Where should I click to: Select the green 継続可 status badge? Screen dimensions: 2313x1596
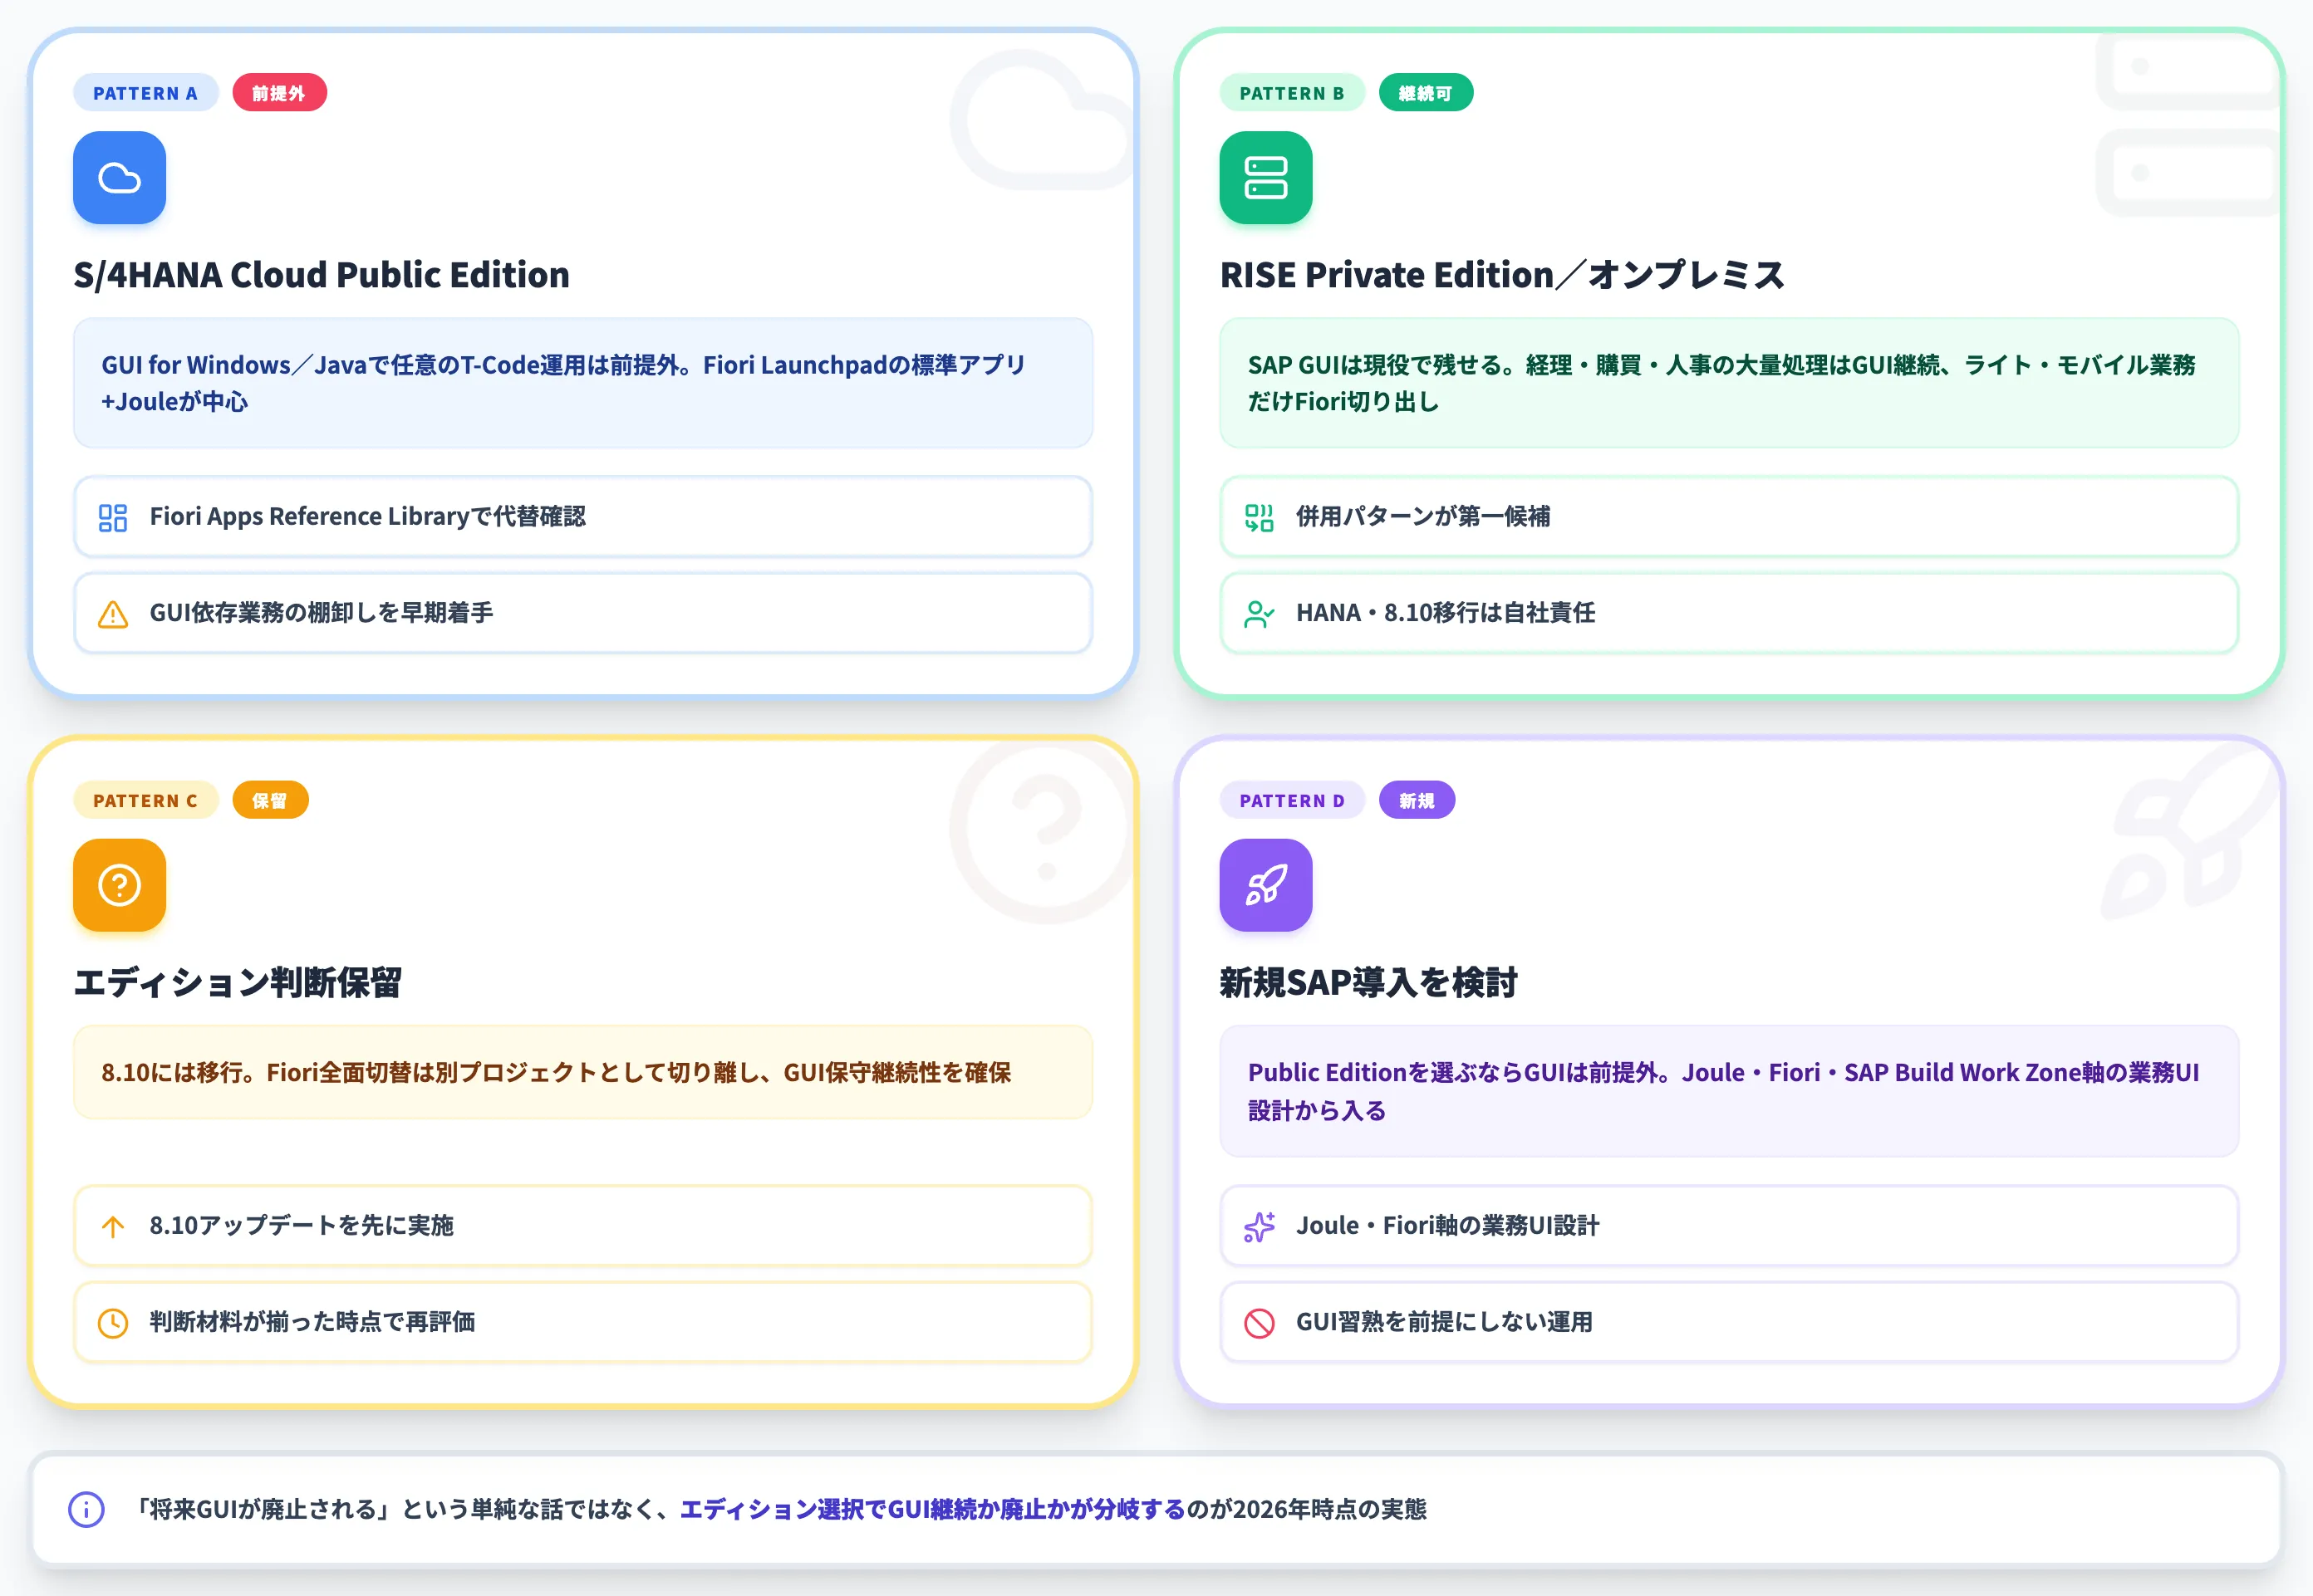1426,93
